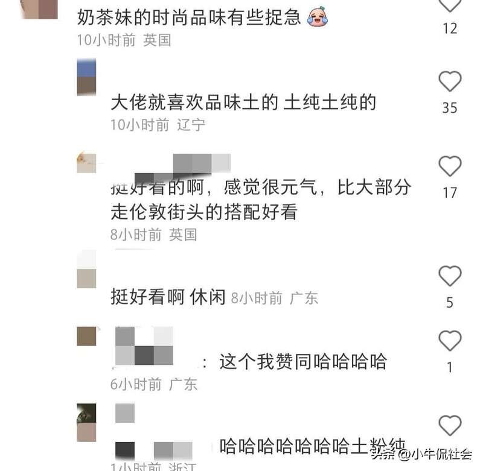
Task: Tap heart next to '这个我赞同哈哈哈哈' reply
Action: point(450,341)
